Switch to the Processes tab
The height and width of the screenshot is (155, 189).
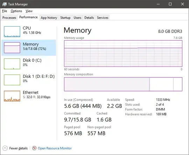click(9, 17)
